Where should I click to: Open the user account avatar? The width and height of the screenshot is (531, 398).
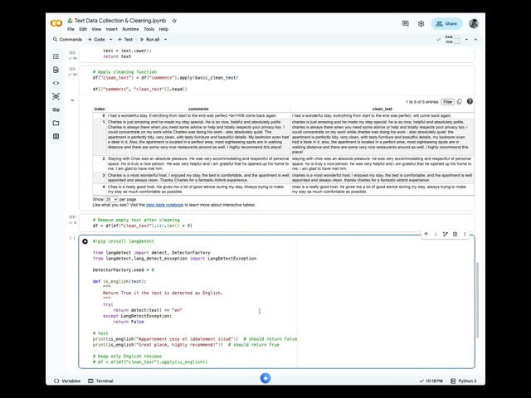(x=474, y=23)
